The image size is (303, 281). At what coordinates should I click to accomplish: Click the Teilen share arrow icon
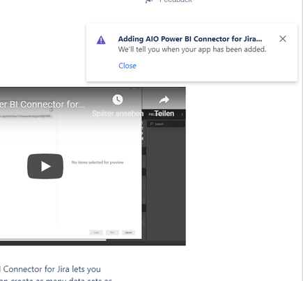pos(164,100)
